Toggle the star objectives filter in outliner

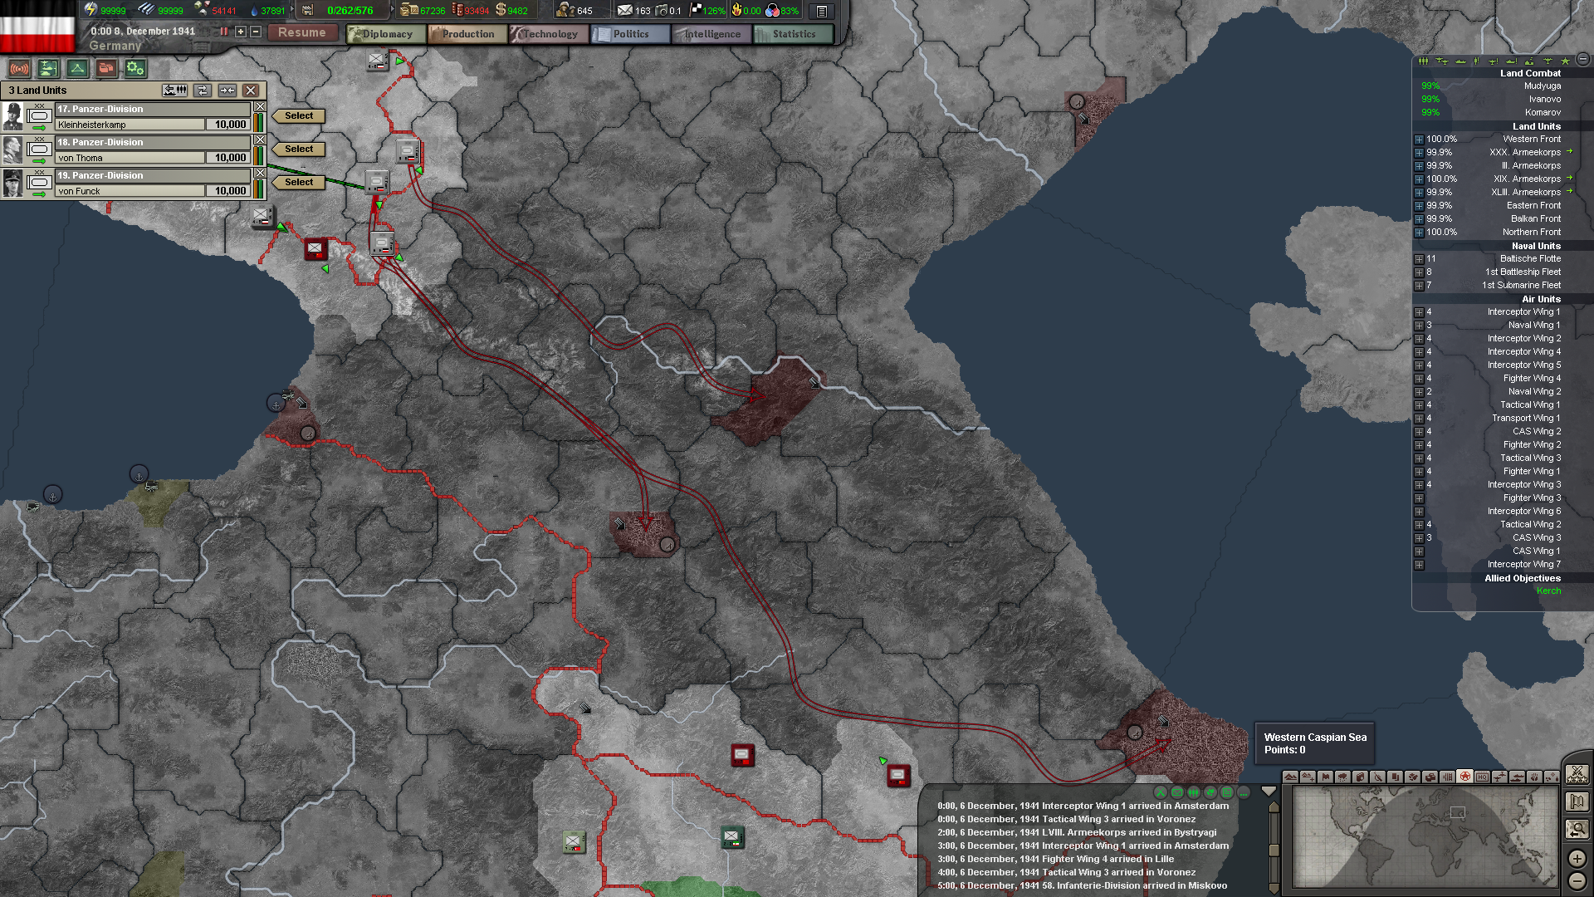1565,61
